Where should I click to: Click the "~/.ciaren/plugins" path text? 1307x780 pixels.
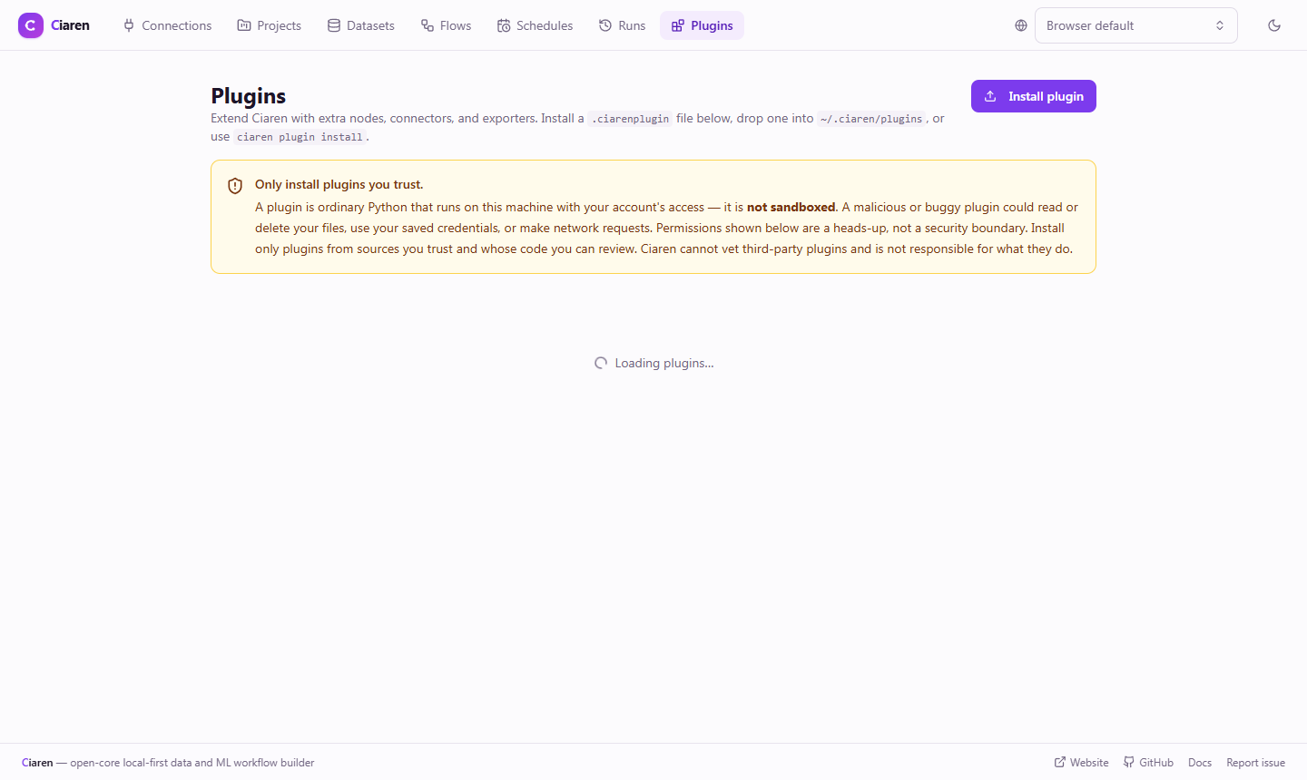coord(871,119)
